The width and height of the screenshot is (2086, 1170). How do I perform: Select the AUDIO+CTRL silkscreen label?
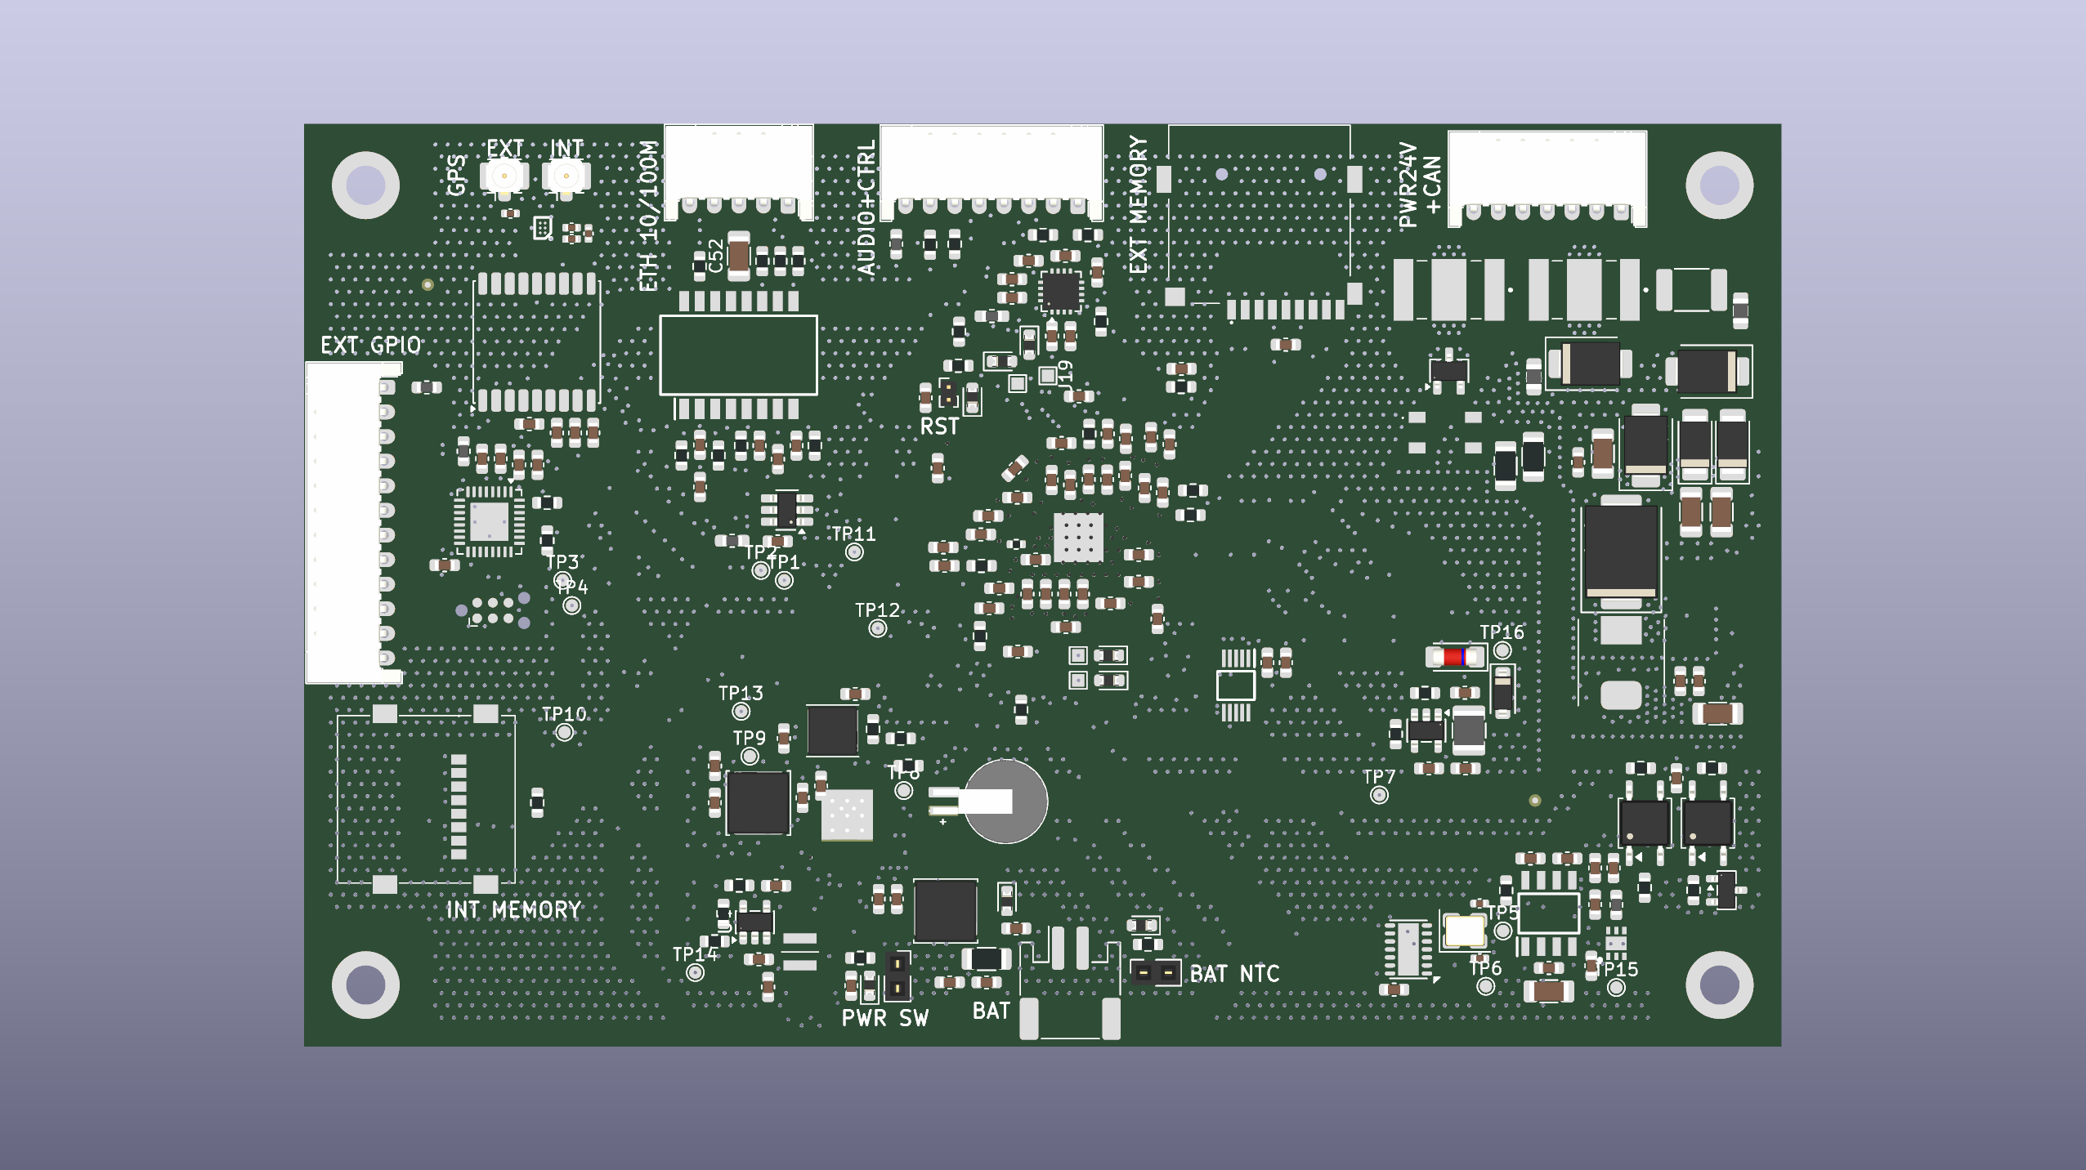click(x=866, y=207)
